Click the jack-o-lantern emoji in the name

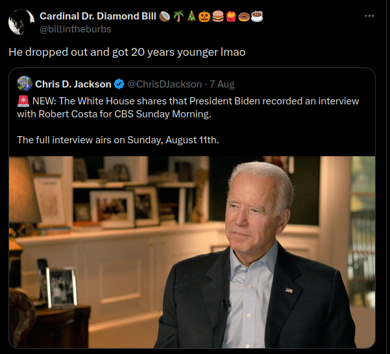204,16
